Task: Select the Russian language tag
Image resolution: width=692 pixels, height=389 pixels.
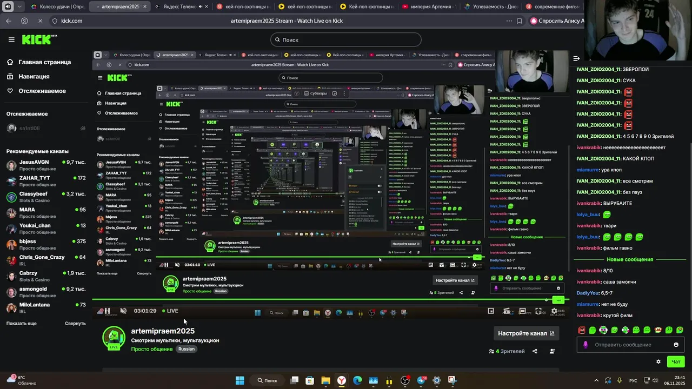Action: tap(186, 349)
